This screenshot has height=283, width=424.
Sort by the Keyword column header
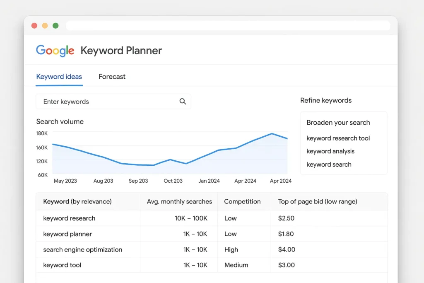tap(77, 201)
